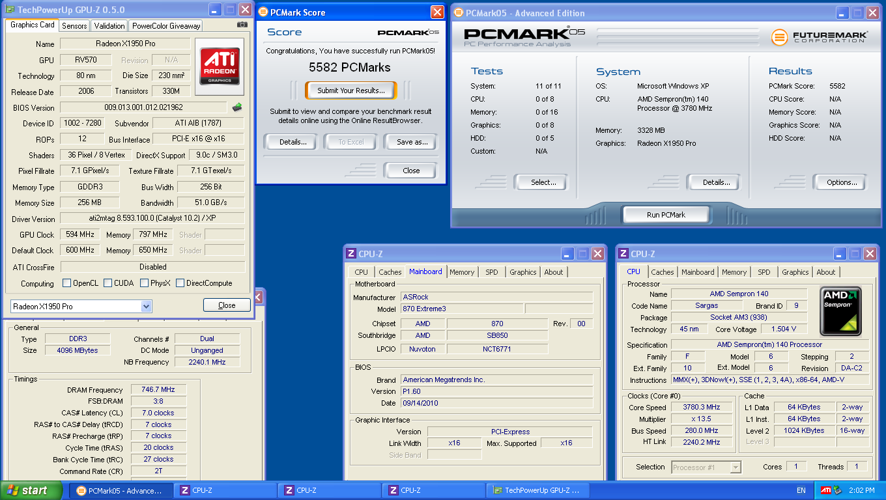
Task: Open Caches tab in CPU-Z Mainboard window
Action: (390, 272)
